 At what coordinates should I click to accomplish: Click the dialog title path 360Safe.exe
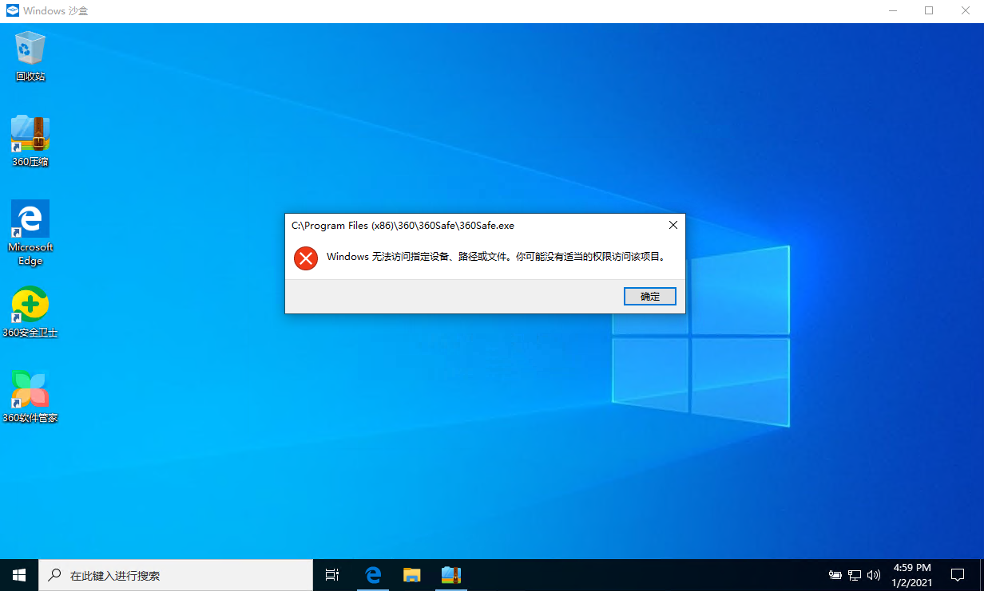(403, 226)
